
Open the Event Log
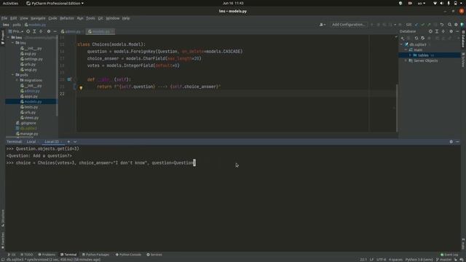click(449, 255)
